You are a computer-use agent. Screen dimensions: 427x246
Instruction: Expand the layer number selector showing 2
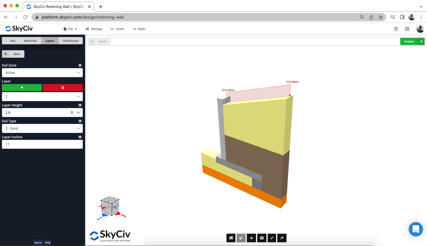(42, 97)
